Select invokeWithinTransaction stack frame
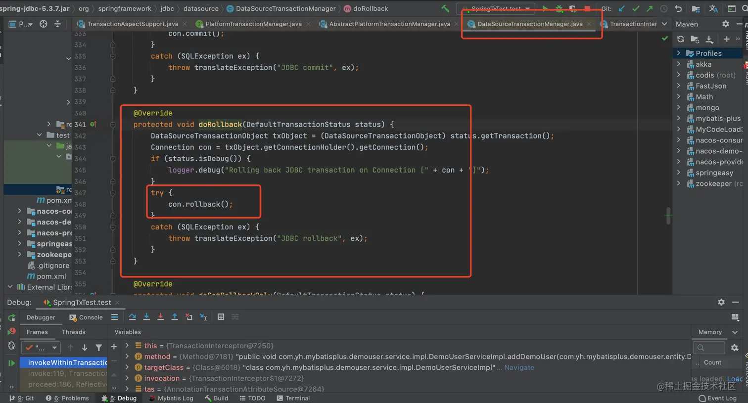 63,362
